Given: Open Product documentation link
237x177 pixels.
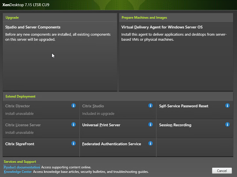Looking at the screenshot, I should click(x=22, y=167).
